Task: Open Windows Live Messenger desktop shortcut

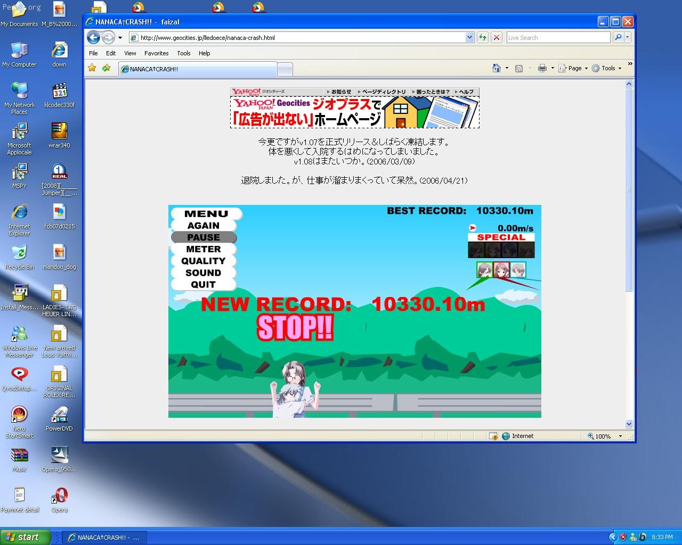Action: pyautogui.click(x=19, y=341)
